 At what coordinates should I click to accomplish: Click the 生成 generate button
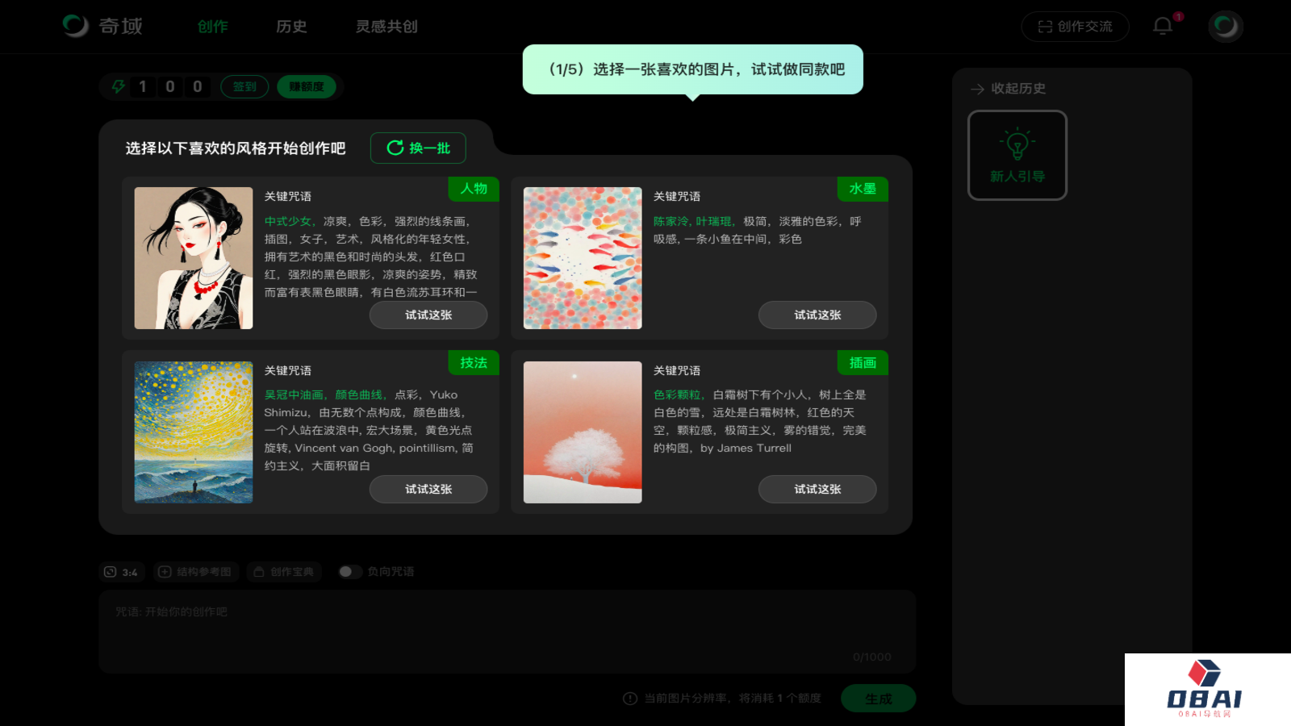coord(878,698)
